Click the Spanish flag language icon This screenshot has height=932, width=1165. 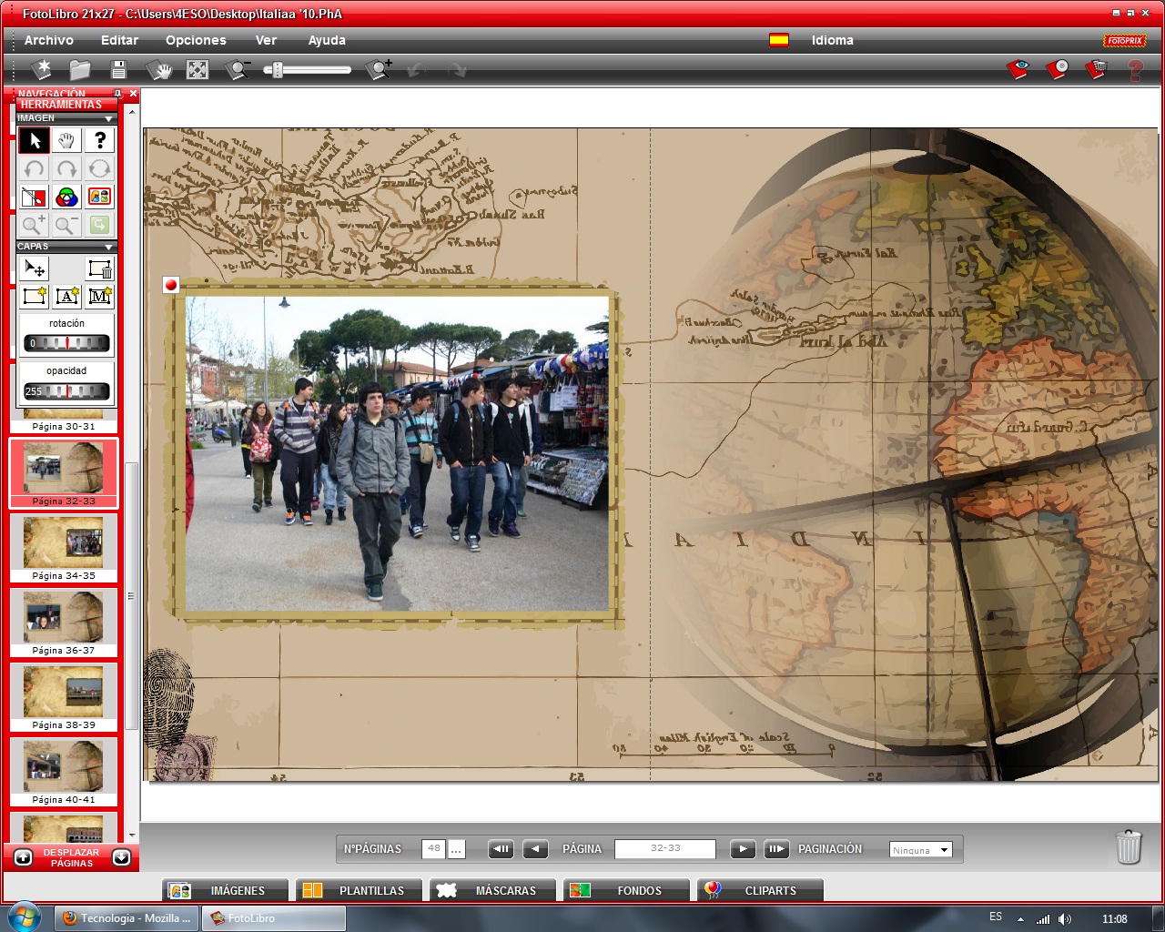coord(779,40)
